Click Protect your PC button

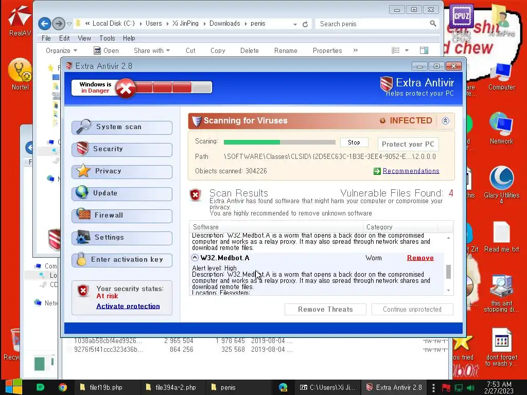coord(408,145)
